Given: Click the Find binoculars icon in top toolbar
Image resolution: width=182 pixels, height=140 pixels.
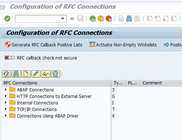Looking at the screenshot, I should point(129,18).
